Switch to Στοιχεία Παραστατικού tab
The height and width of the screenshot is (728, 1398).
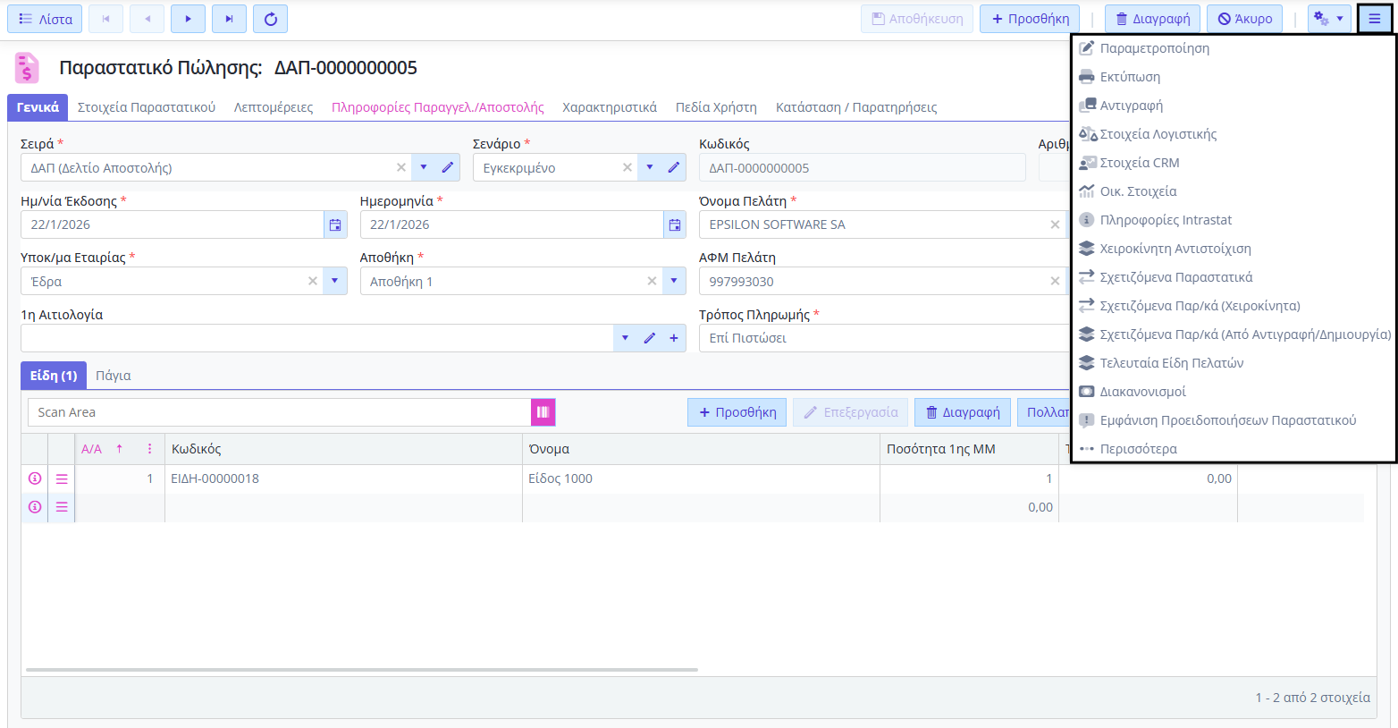pyautogui.click(x=147, y=107)
